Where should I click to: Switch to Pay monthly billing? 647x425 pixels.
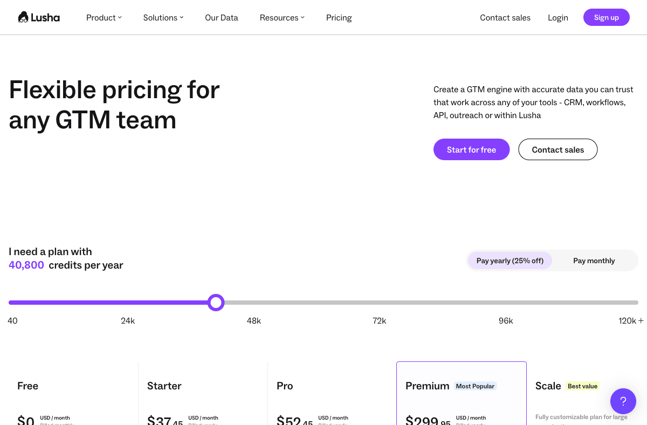(594, 261)
